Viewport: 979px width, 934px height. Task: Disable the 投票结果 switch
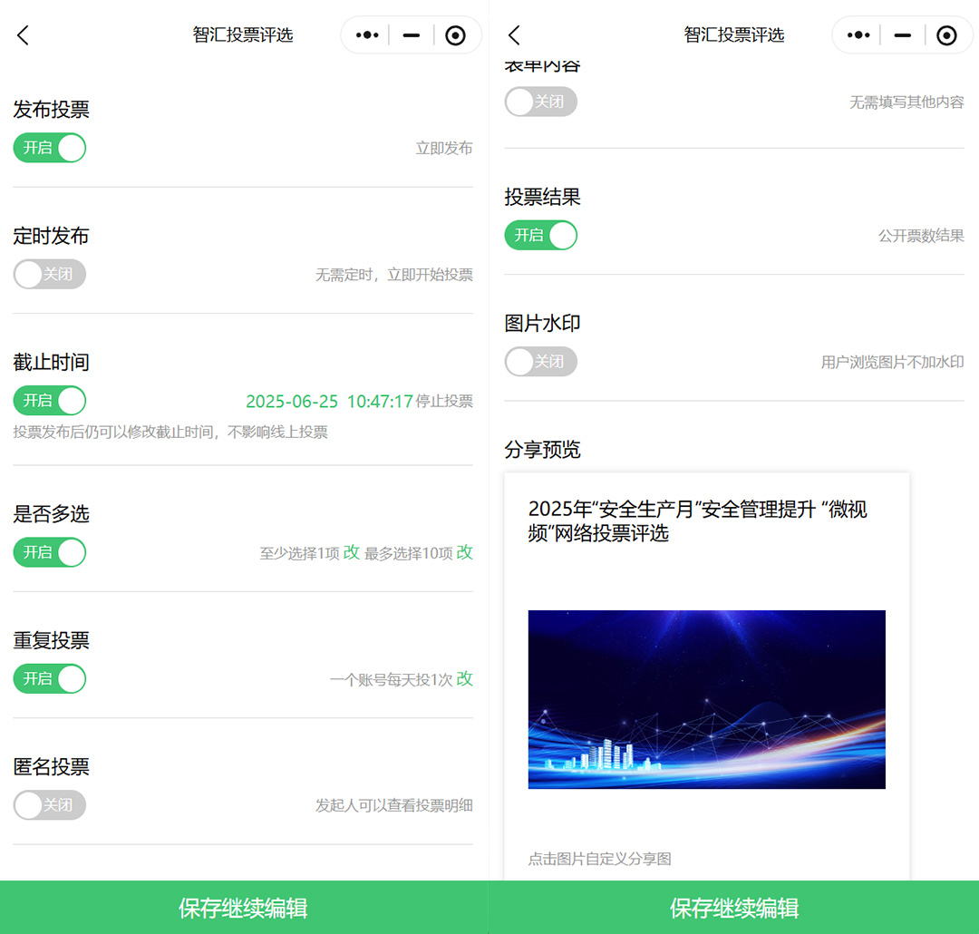tap(540, 235)
